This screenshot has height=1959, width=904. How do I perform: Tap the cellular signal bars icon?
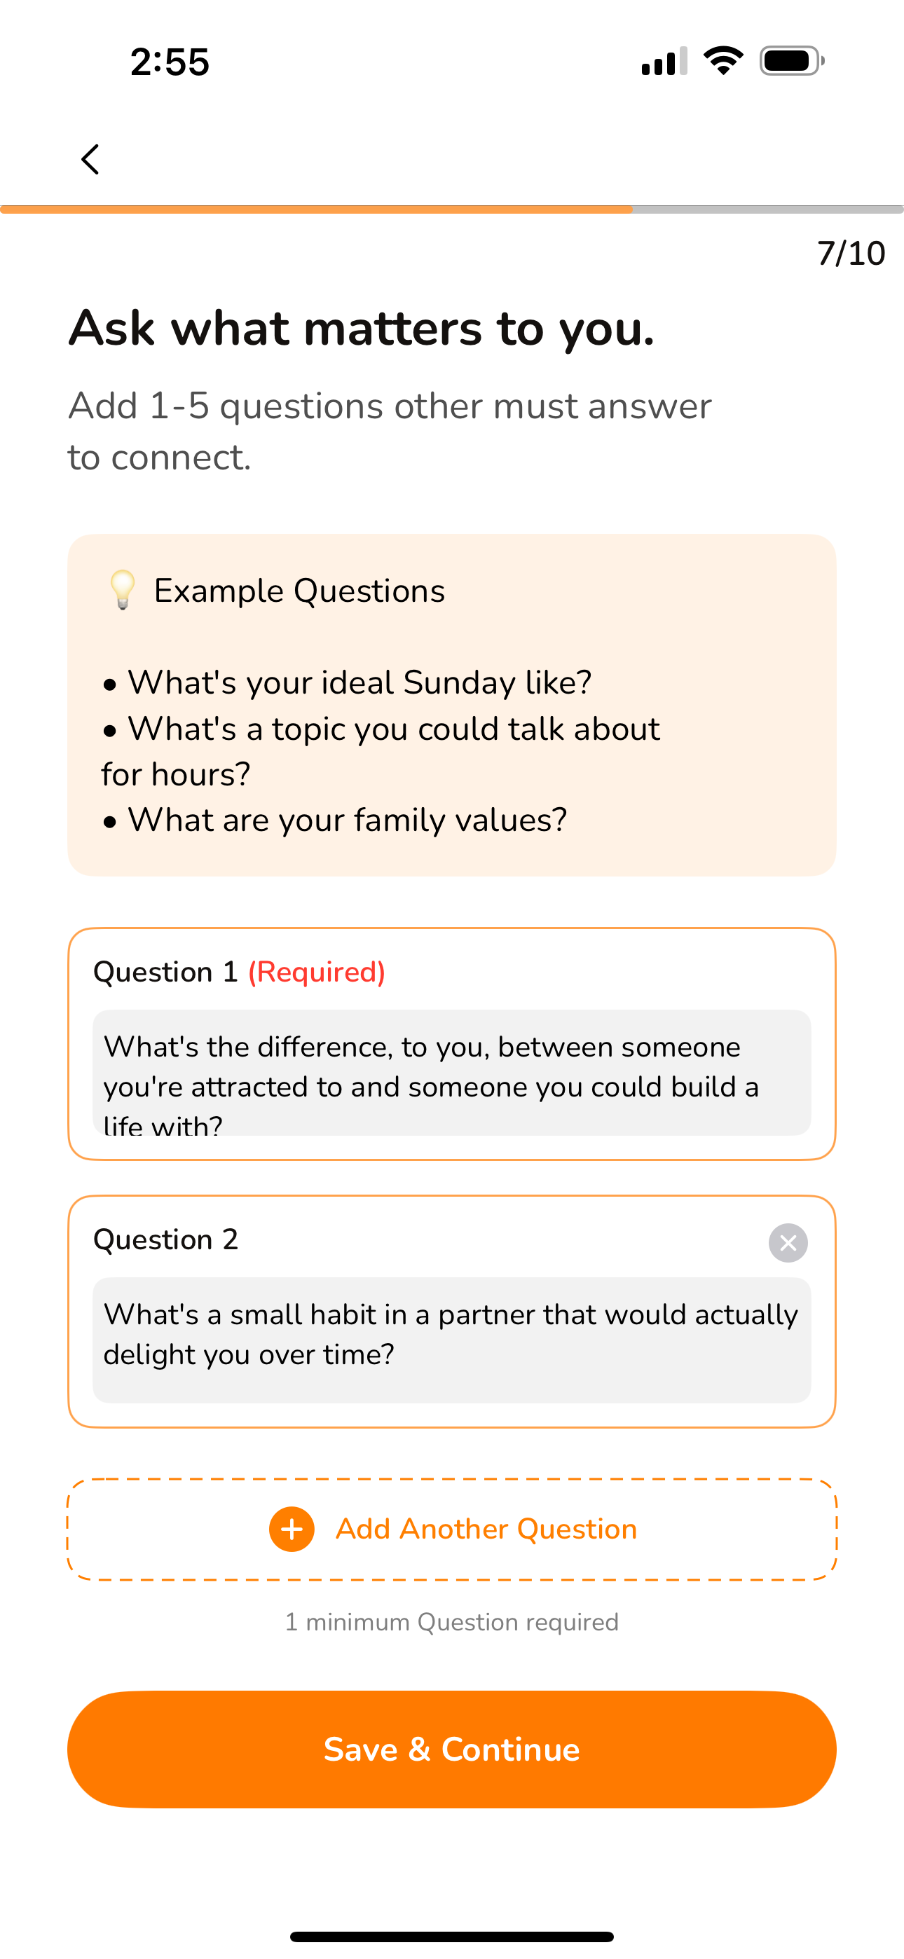click(664, 61)
